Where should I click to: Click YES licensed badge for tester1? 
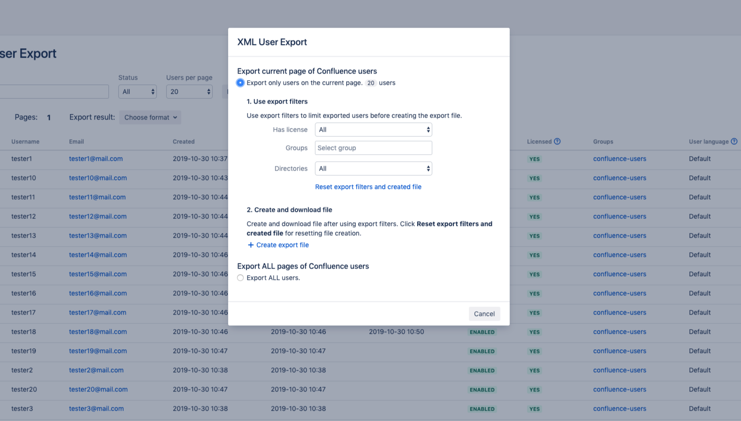(535, 159)
